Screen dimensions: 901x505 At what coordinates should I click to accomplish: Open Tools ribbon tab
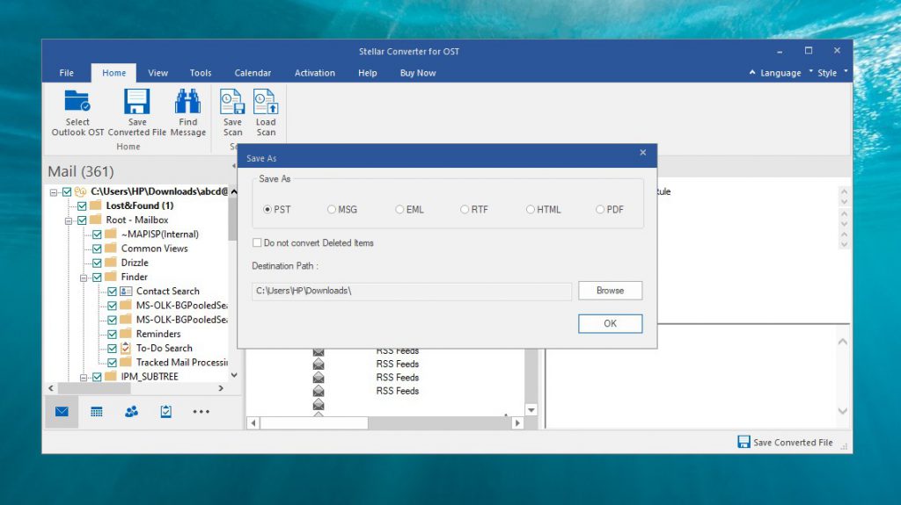[x=201, y=73]
